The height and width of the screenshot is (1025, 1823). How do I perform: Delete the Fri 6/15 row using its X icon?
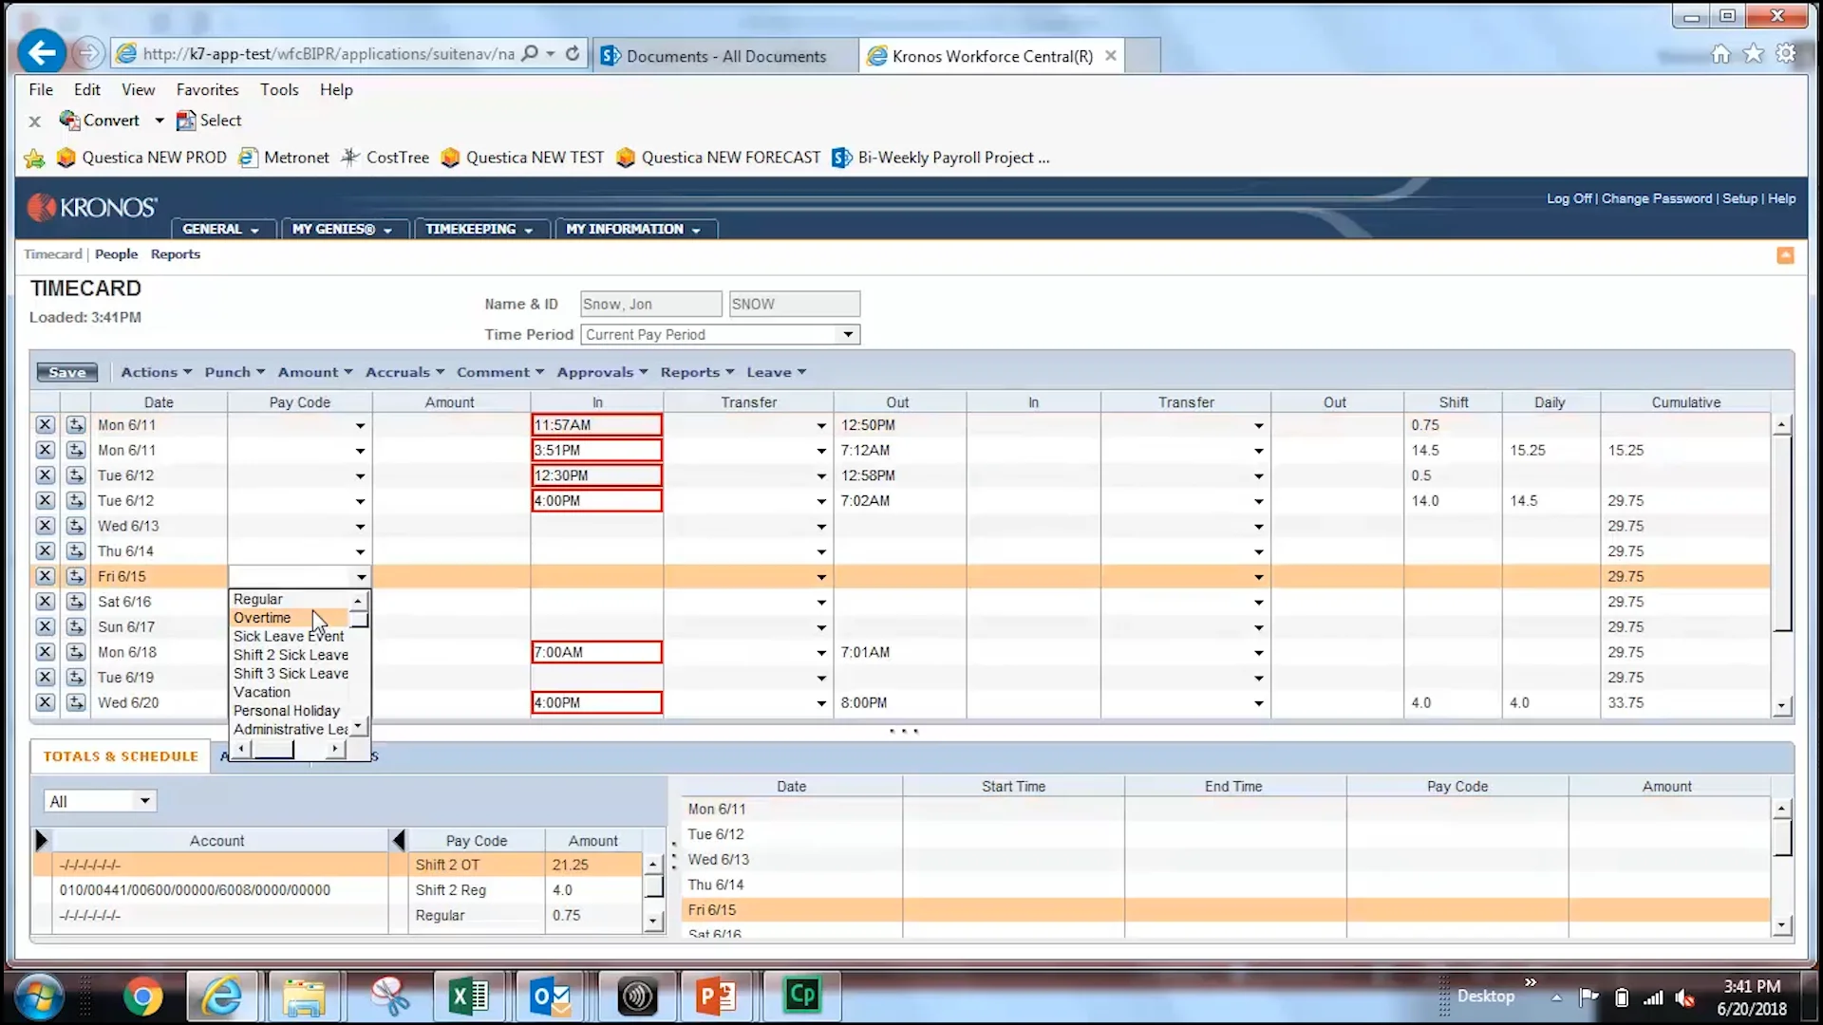pyautogui.click(x=45, y=576)
